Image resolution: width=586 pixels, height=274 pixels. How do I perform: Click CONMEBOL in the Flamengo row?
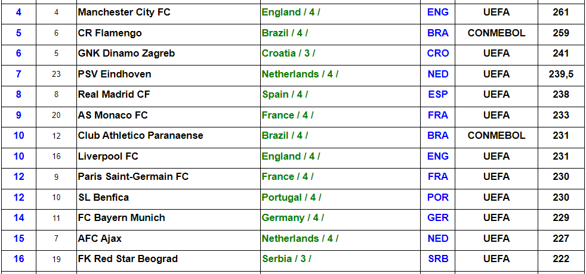pos(496,33)
